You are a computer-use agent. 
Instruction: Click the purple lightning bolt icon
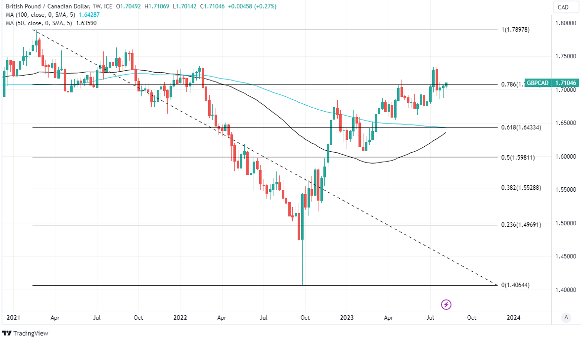click(x=446, y=304)
